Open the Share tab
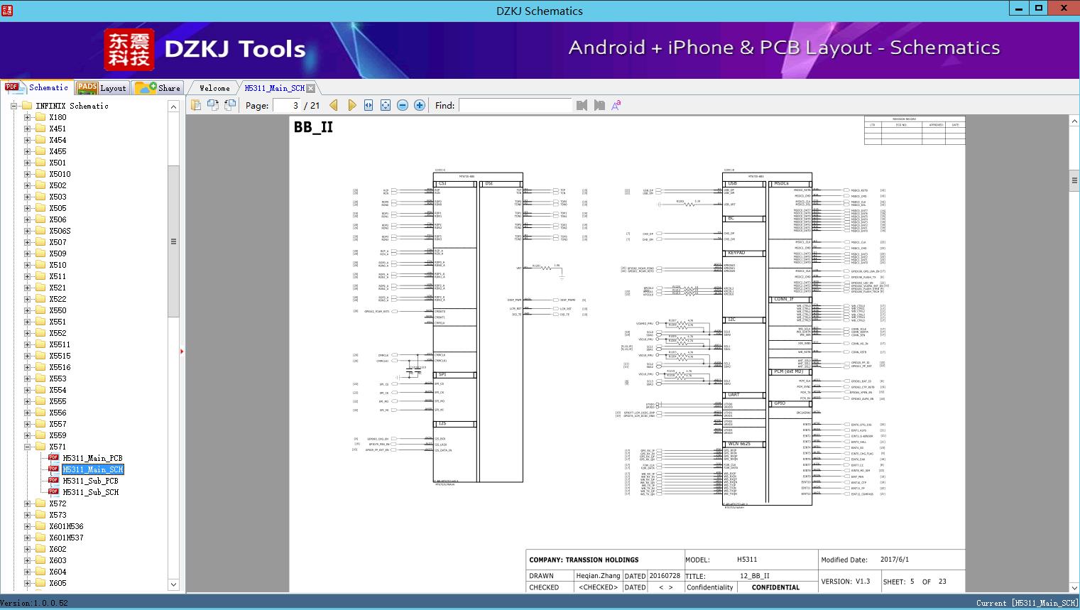The width and height of the screenshot is (1080, 610). (158, 88)
